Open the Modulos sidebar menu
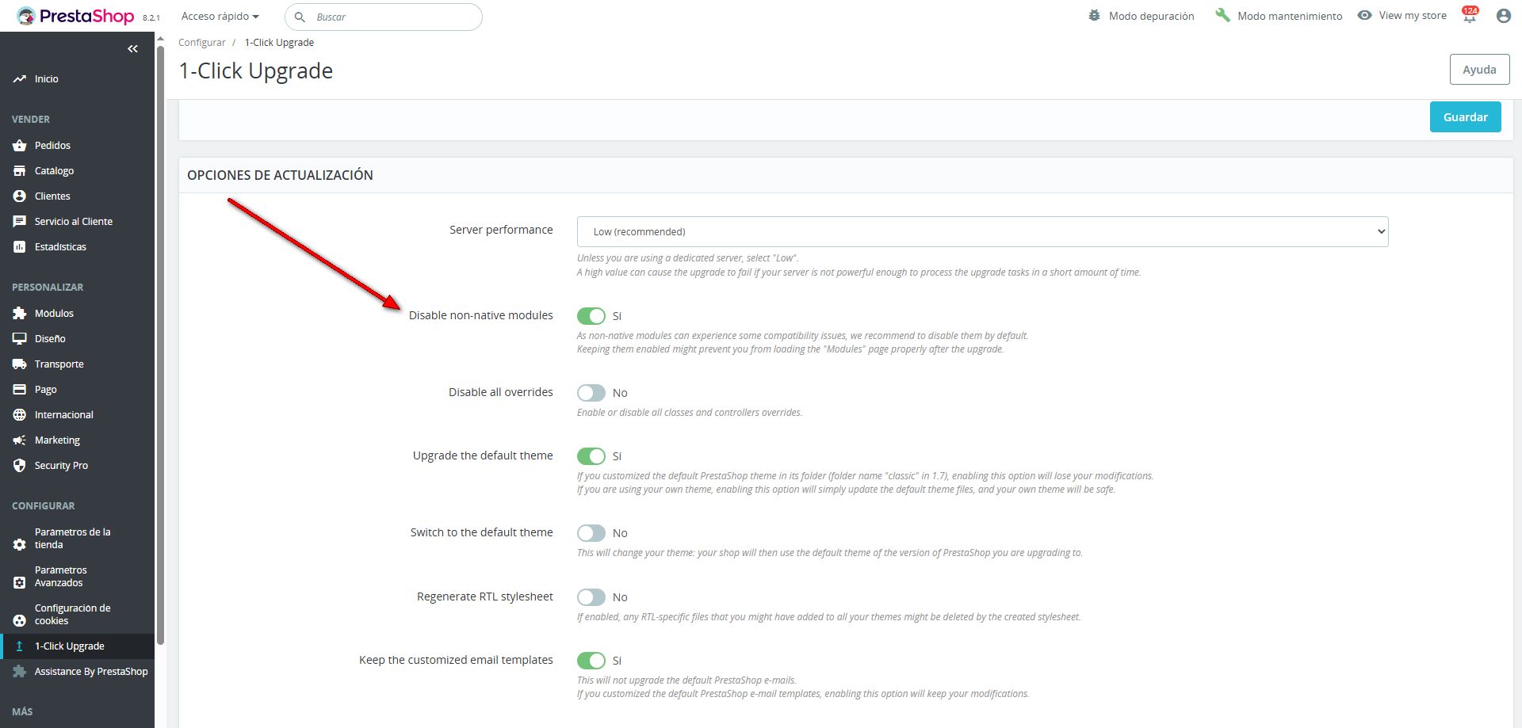1522x728 pixels. coord(54,314)
